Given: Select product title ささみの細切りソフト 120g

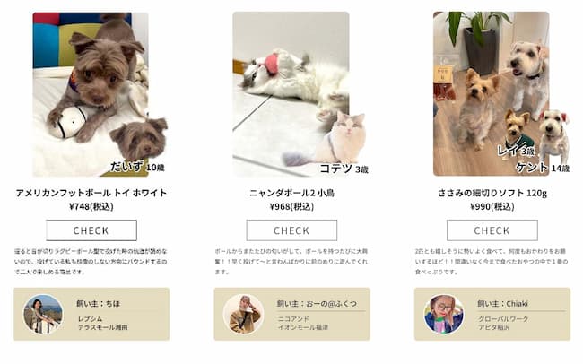Looking at the screenshot, I should [x=492, y=193].
